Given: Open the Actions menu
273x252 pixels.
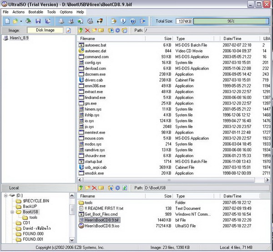Looking at the screenshot, I should click(19, 12).
